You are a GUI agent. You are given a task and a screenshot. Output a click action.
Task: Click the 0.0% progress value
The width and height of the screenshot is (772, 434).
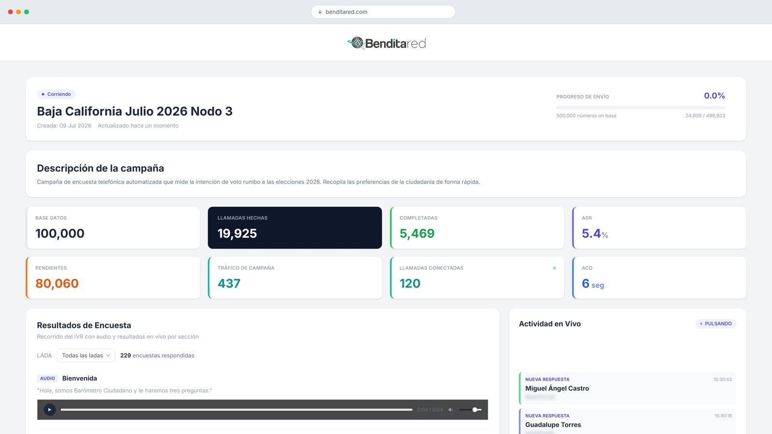[714, 95]
